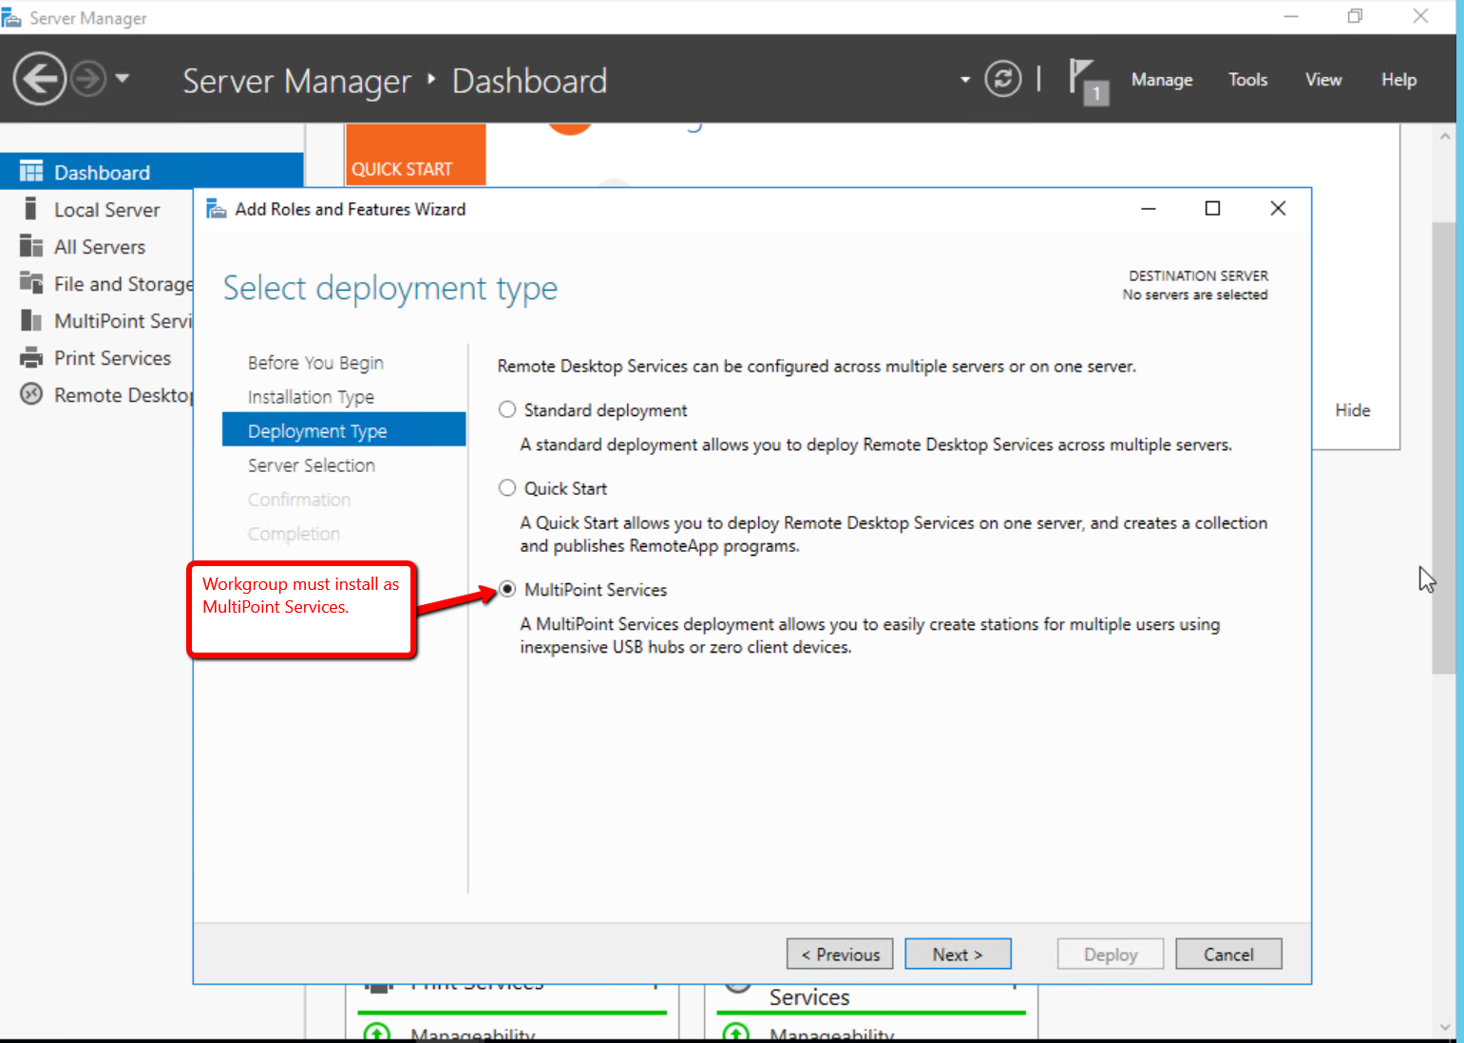The height and width of the screenshot is (1043, 1464).
Task: Maximize the Add Roles and Features Wizard
Action: point(1212,208)
